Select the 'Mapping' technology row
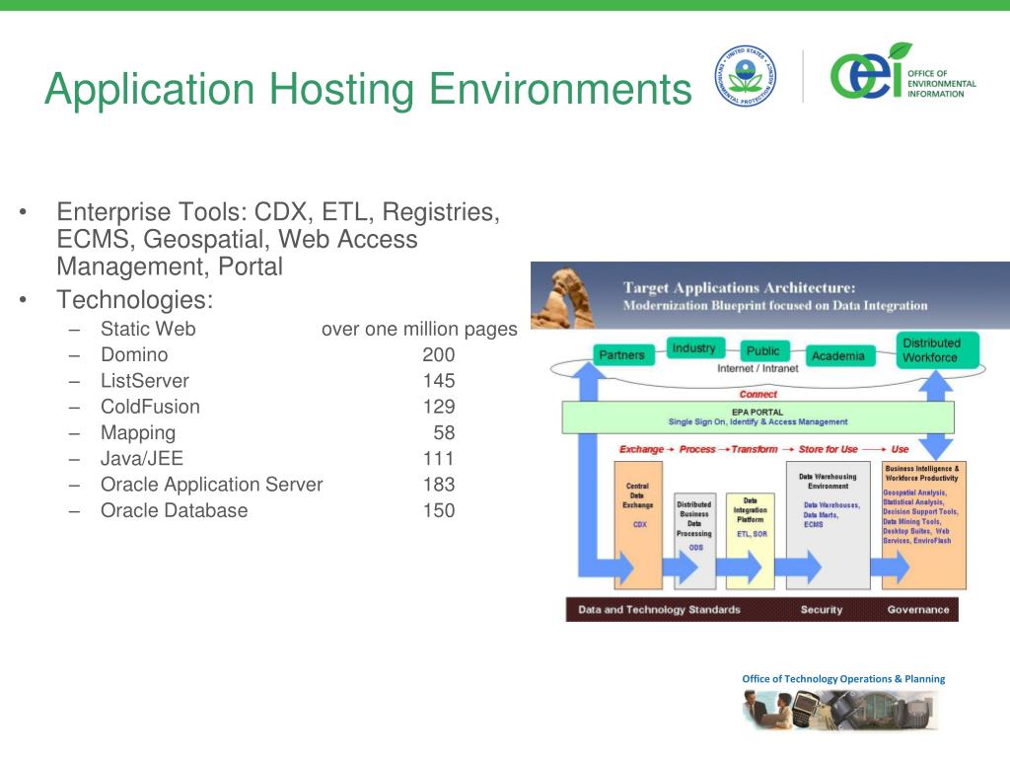 [x=138, y=433]
